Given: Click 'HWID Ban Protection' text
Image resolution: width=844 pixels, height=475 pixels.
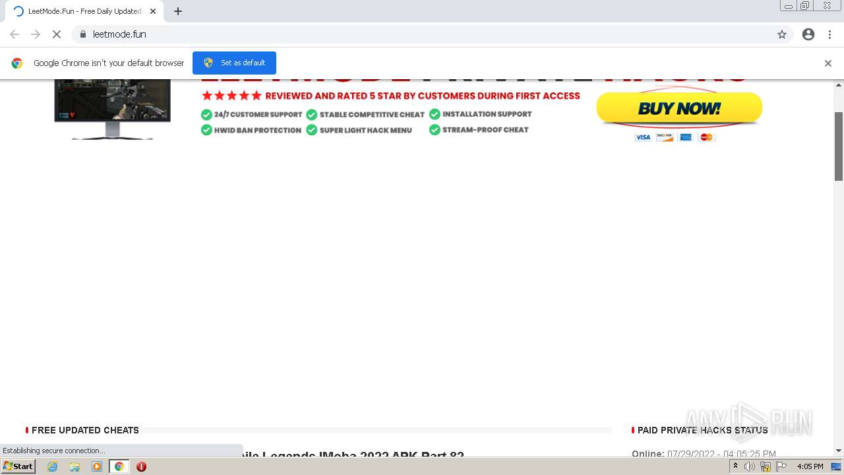Looking at the screenshot, I should tap(257, 131).
